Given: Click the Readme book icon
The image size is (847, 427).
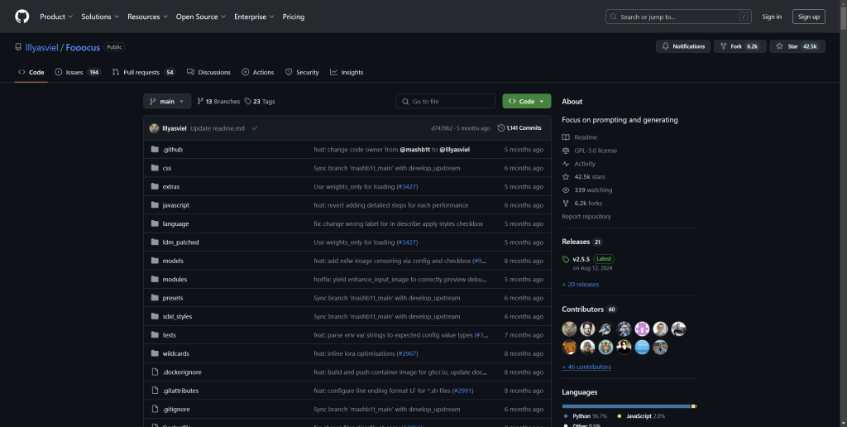Looking at the screenshot, I should [x=566, y=137].
